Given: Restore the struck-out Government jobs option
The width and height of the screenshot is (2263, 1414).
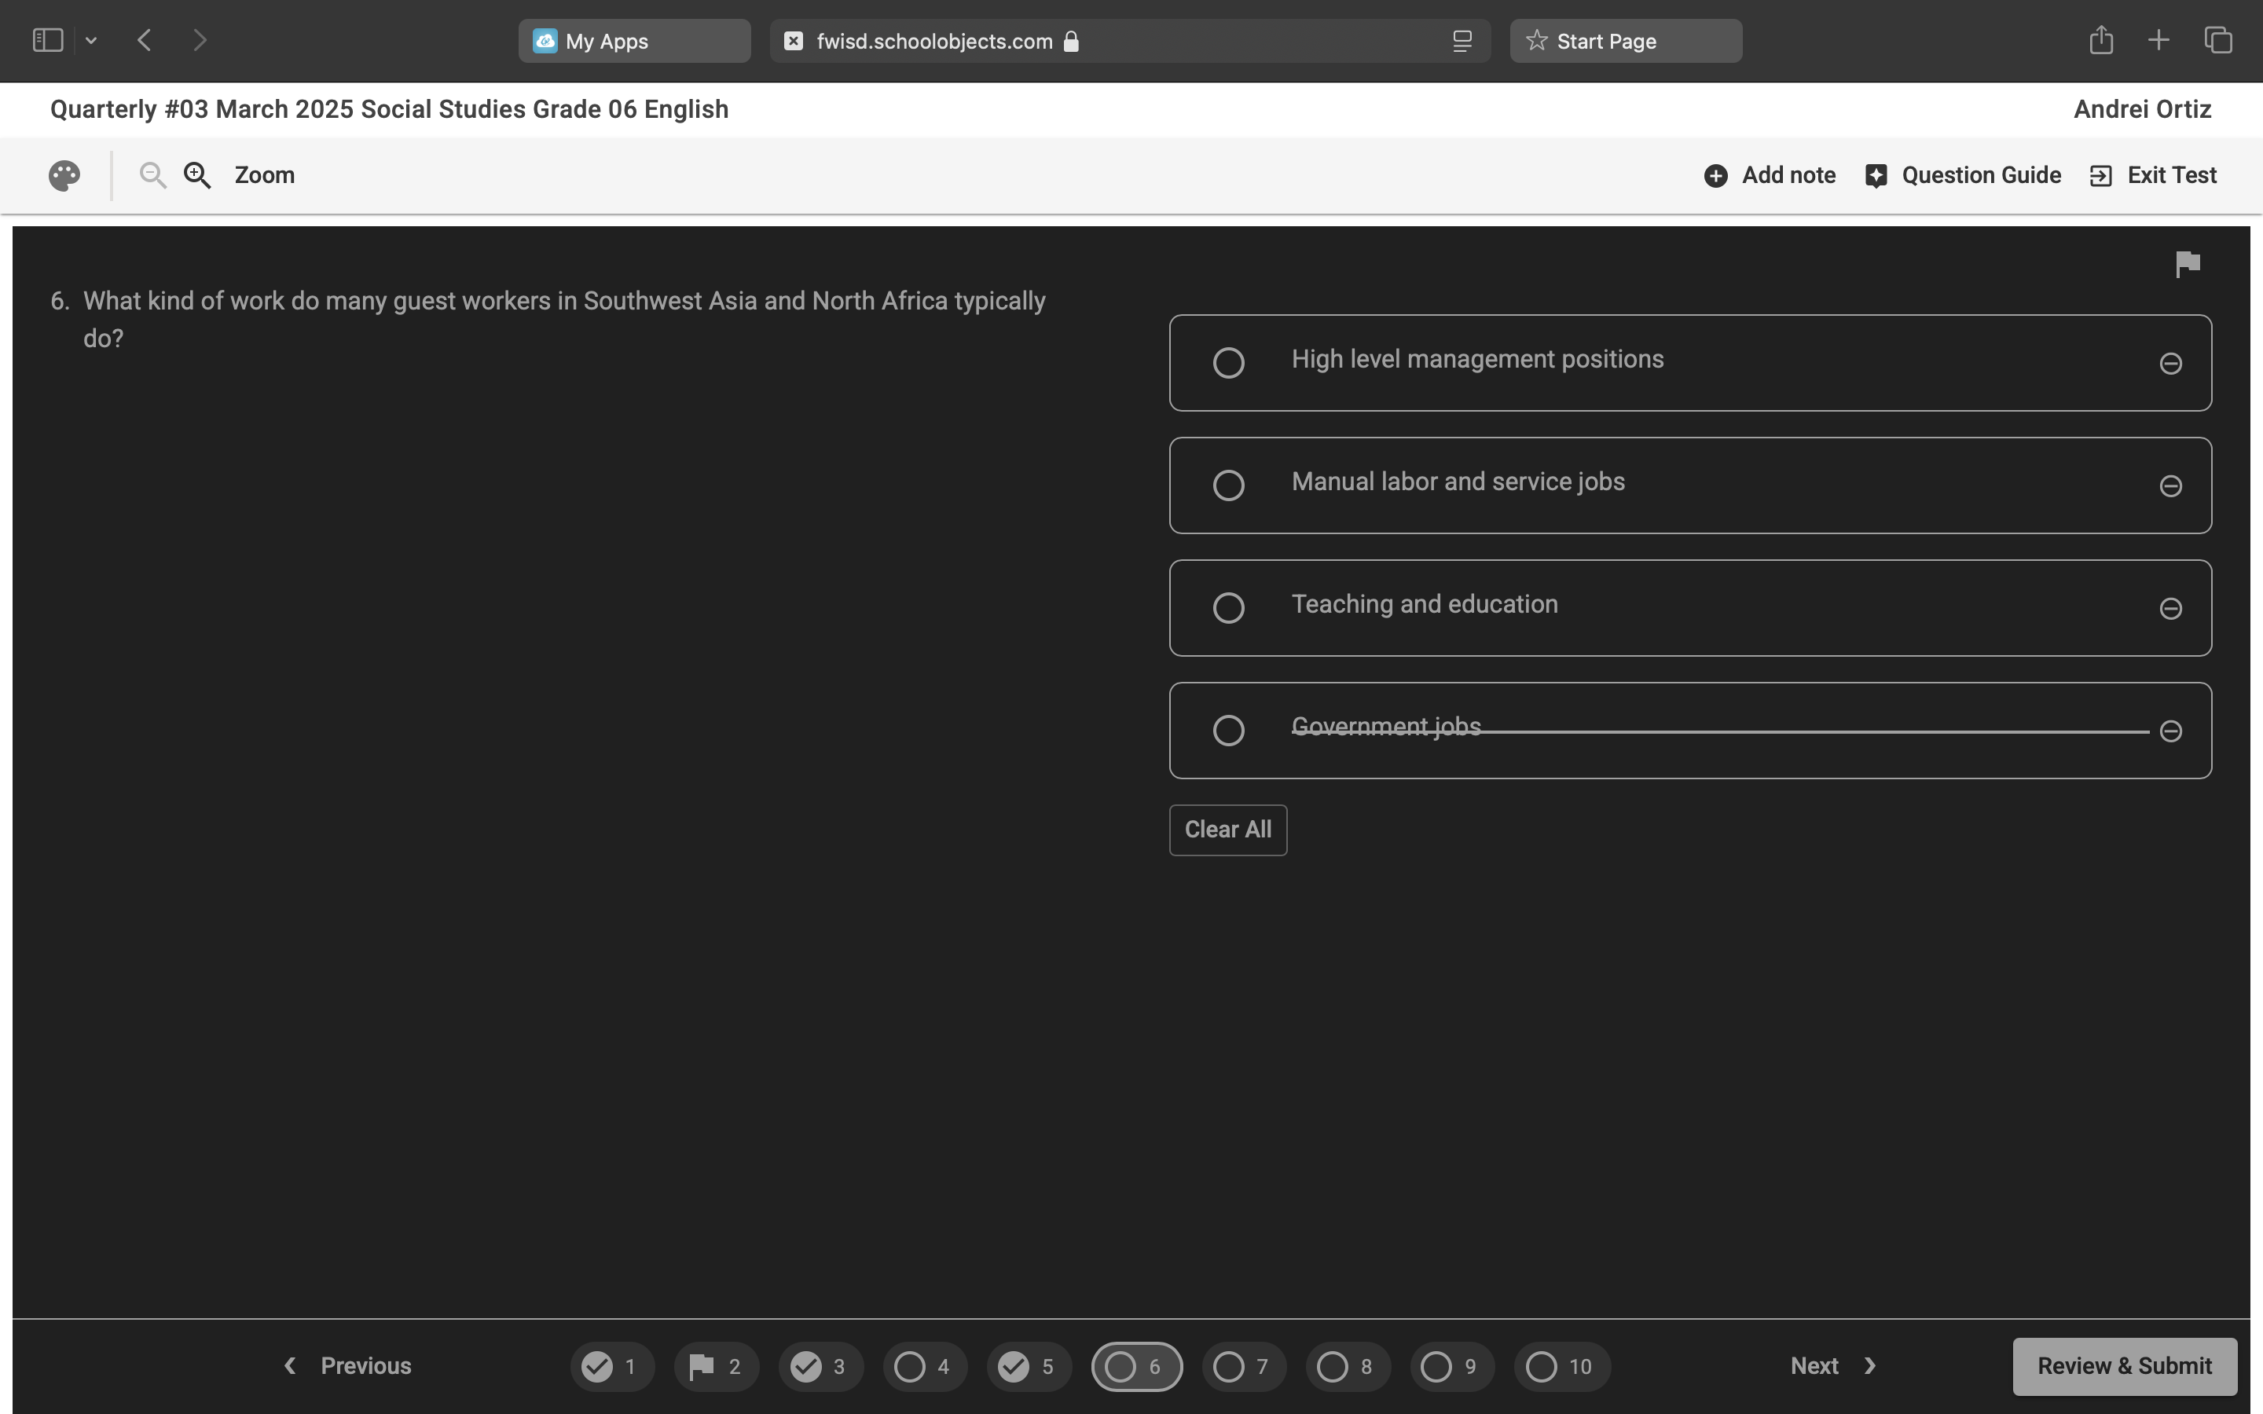Looking at the screenshot, I should point(2170,731).
